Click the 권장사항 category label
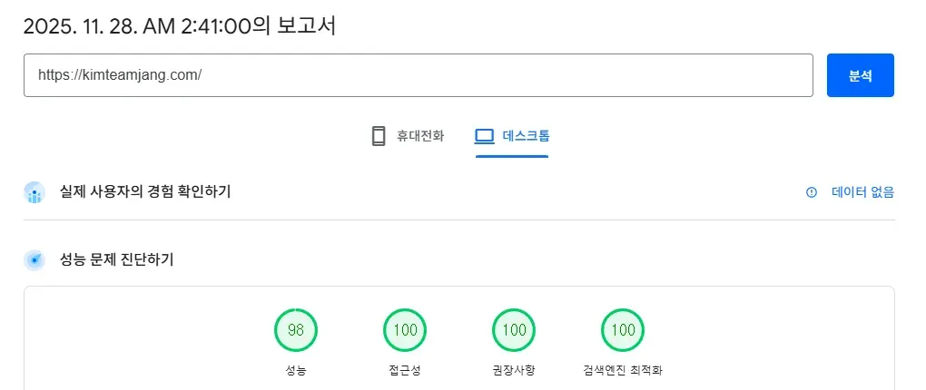This screenshot has width=926, height=390. click(x=514, y=370)
